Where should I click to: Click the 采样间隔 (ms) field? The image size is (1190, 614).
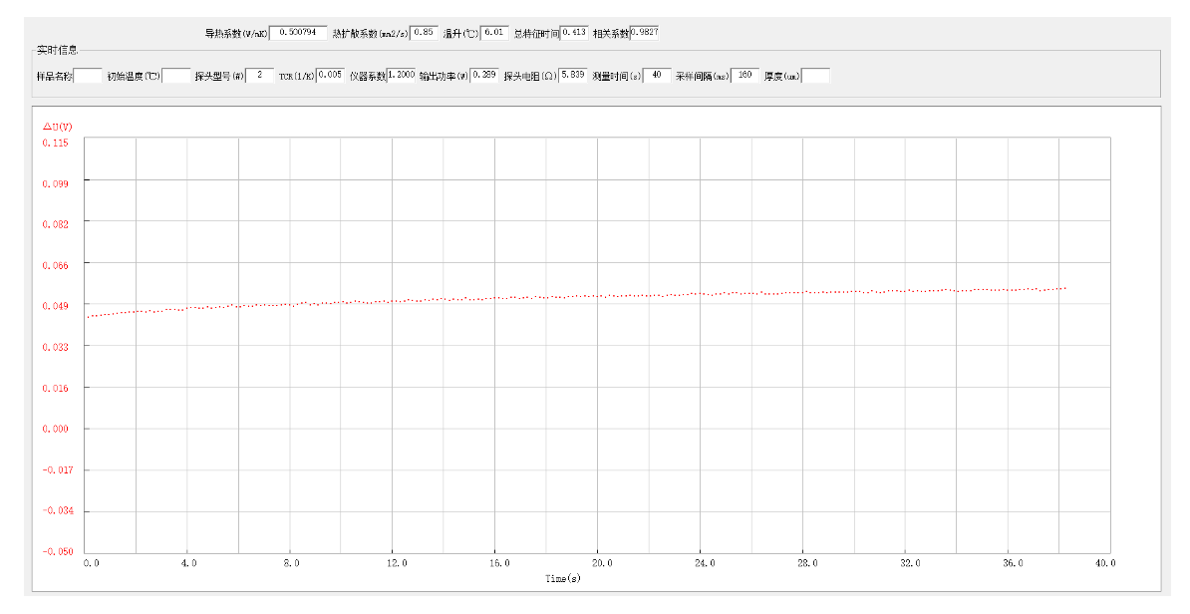tap(744, 76)
